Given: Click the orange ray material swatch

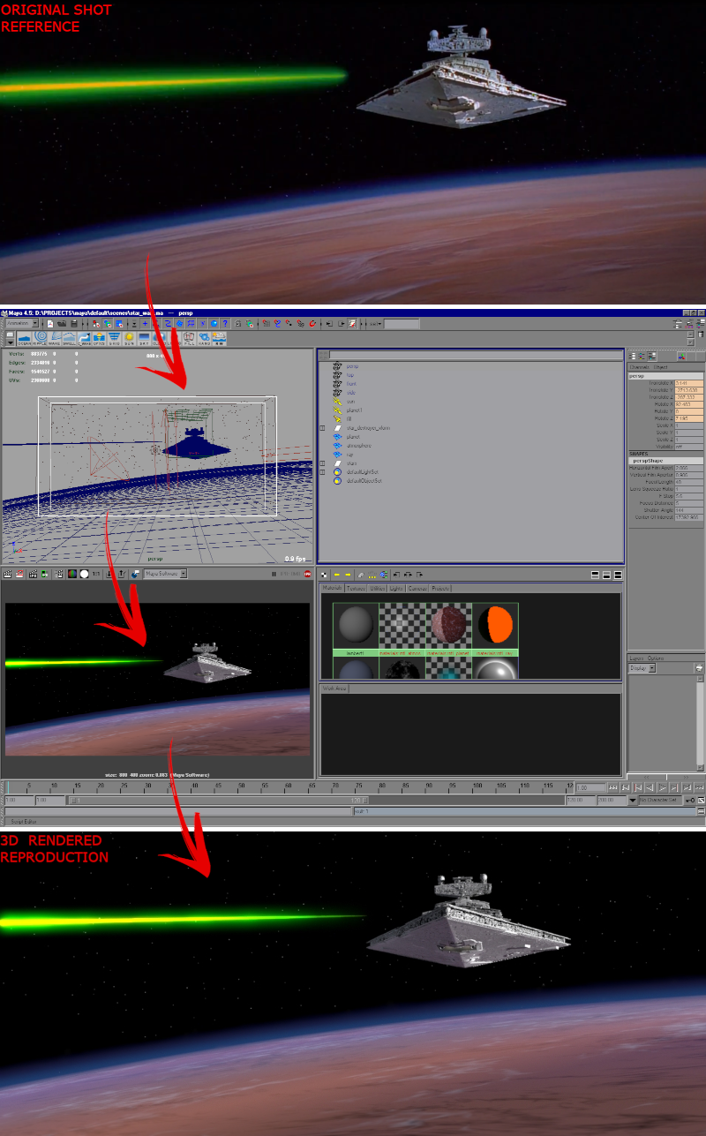Looking at the screenshot, I should coord(495,625).
